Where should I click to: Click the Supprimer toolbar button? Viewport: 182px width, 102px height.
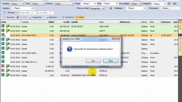[x=36, y=17]
